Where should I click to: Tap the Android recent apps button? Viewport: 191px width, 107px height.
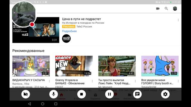(x=56, y=104)
